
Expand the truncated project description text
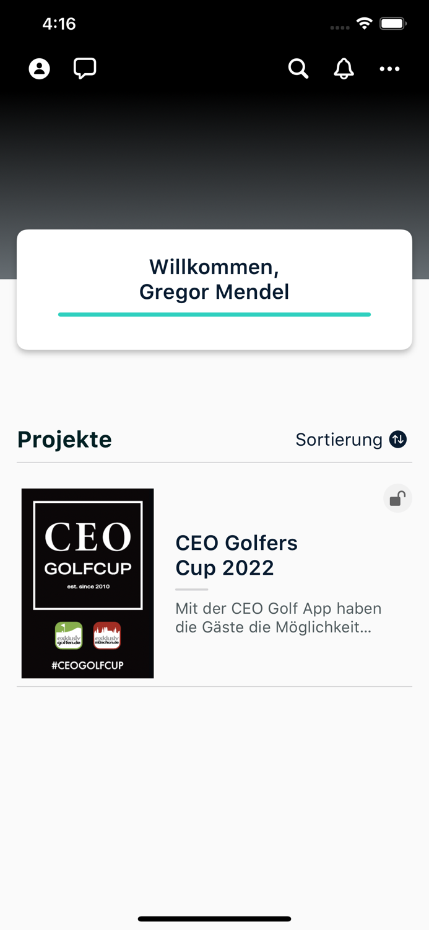point(279,618)
